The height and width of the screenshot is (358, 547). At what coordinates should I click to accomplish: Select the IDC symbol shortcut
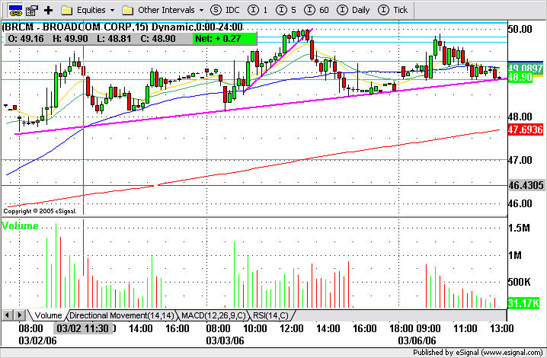click(x=225, y=10)
